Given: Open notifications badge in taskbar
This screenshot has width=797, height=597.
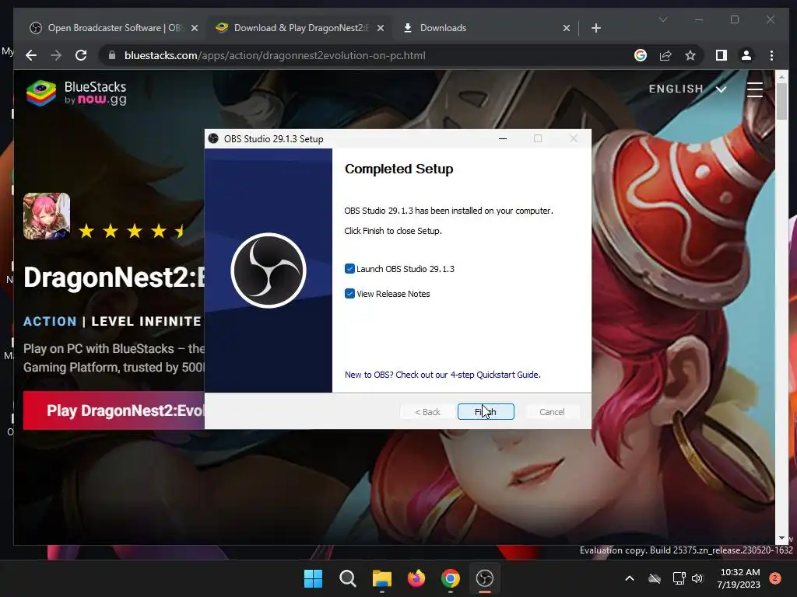Looking at the screenshot, I should tap(775, 578).
